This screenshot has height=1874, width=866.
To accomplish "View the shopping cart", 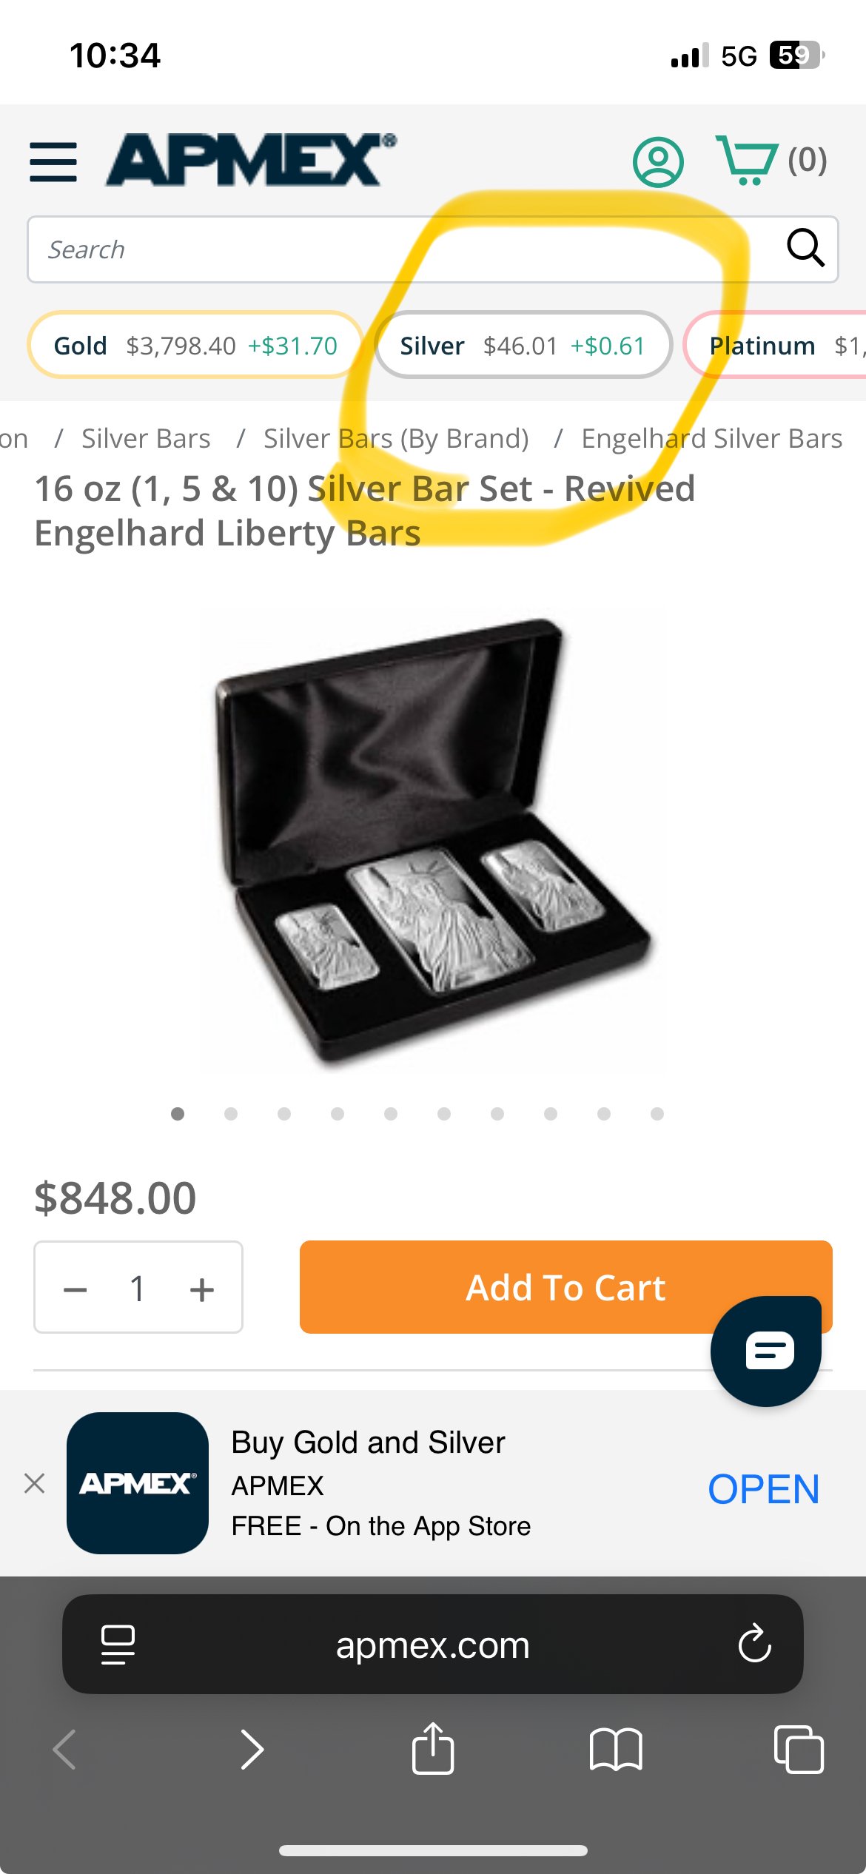I will coord(771,160).
